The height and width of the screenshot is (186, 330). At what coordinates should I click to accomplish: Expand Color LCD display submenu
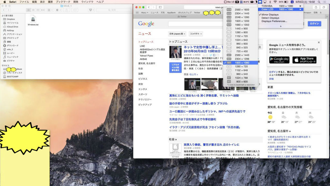(x=281, y=9)
